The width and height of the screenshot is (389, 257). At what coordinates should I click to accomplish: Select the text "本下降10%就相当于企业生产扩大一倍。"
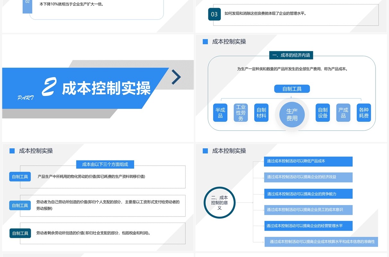[72, 4]
